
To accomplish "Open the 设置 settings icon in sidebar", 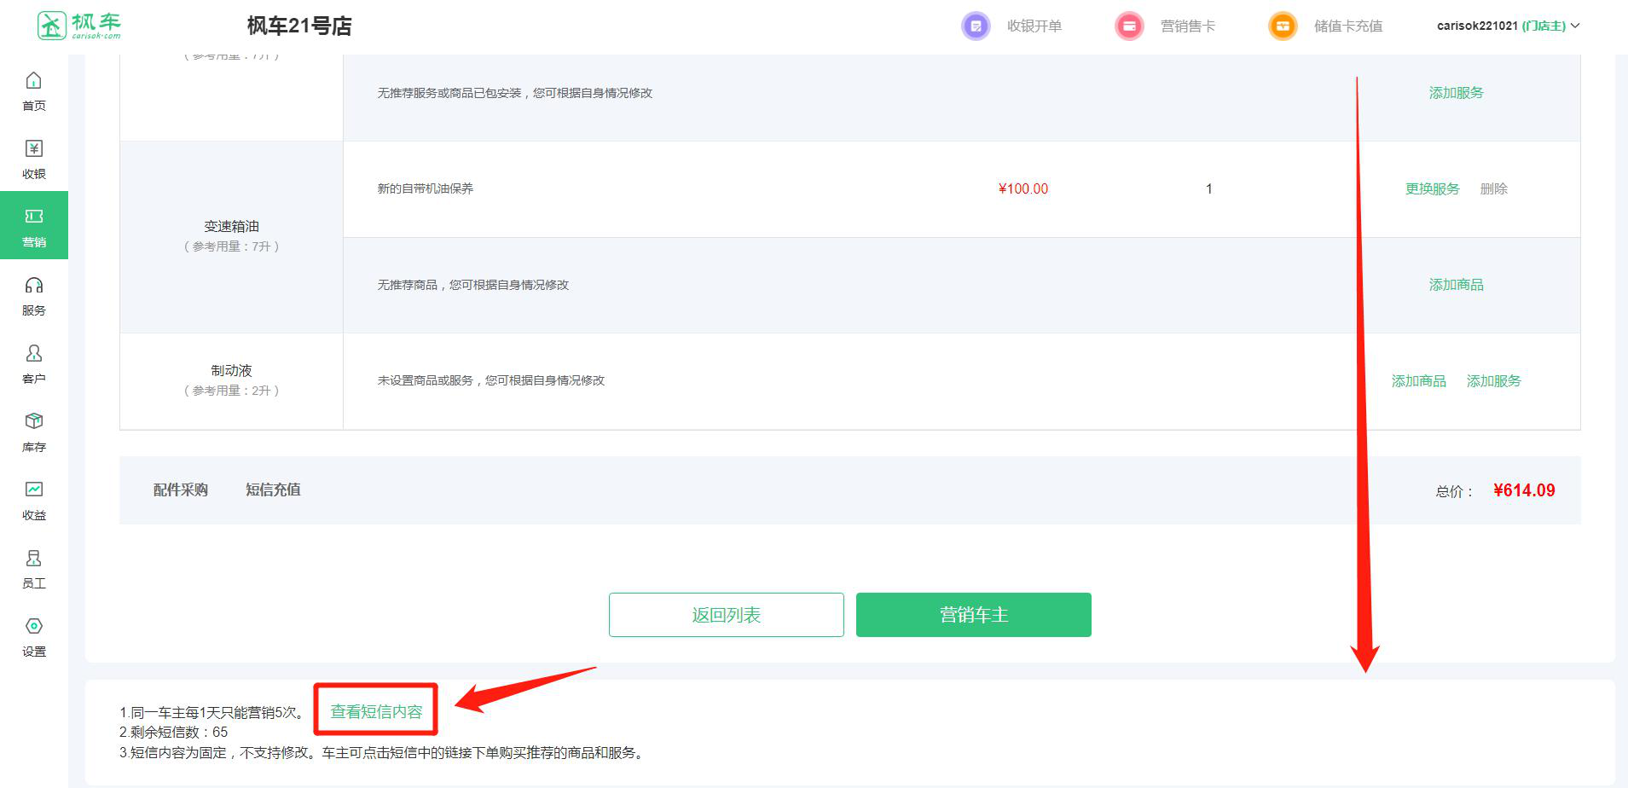I will [x=34, y=626].
